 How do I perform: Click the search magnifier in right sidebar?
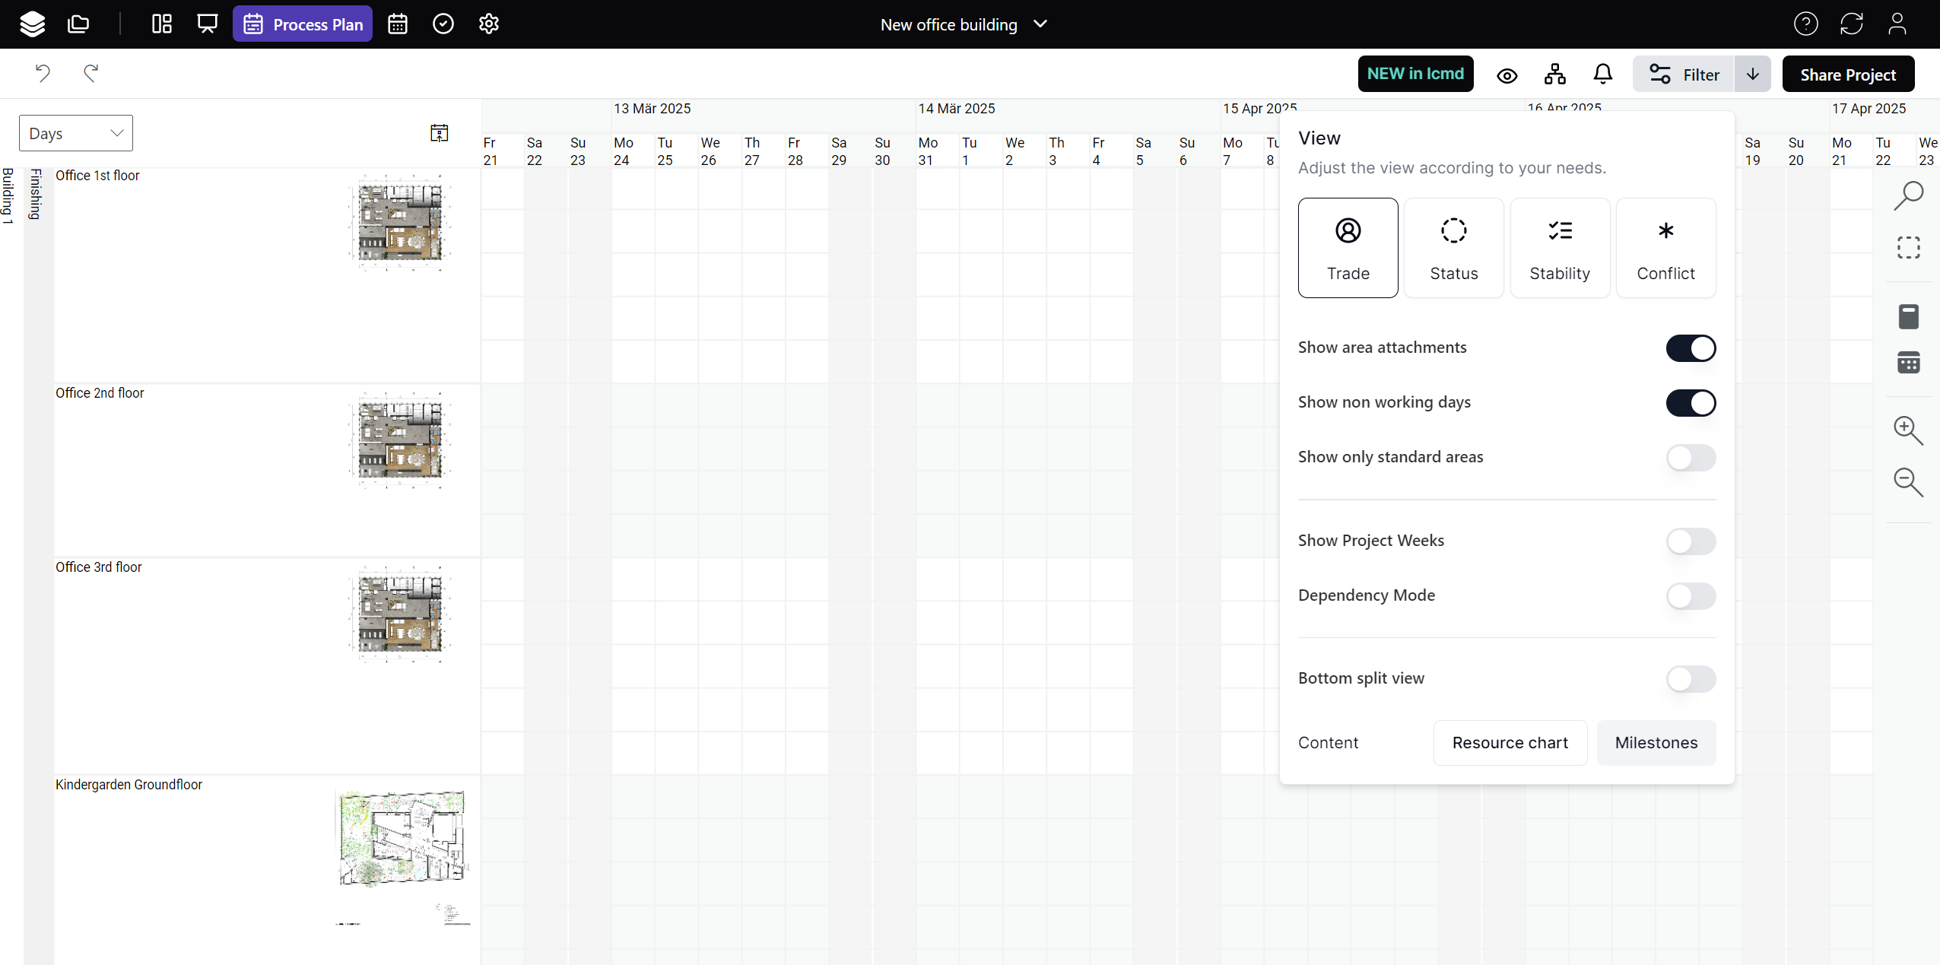[x=1908, y=195]
